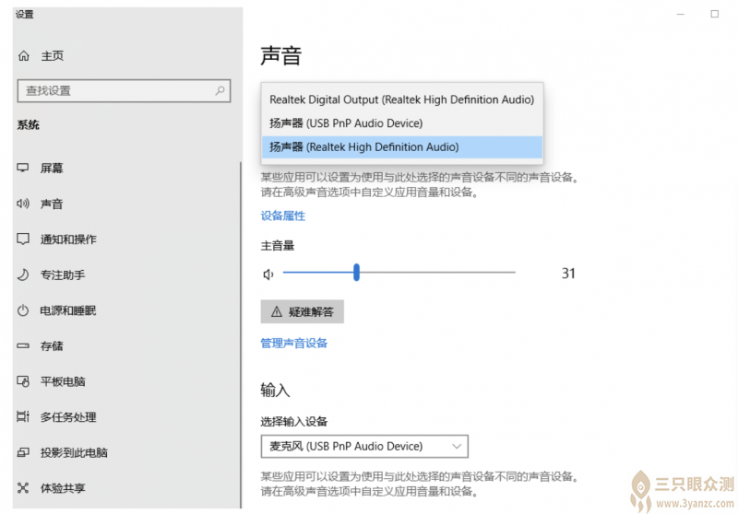The height and width of the screenshot is (514, 738).
Task: Minimize the settings window
Action: pyautogui.click(x=681, y=14)
